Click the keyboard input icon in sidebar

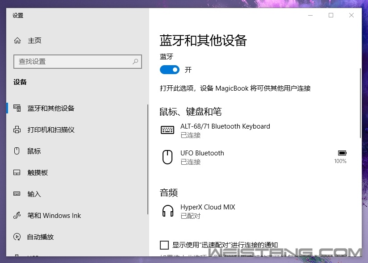(17, 193)
